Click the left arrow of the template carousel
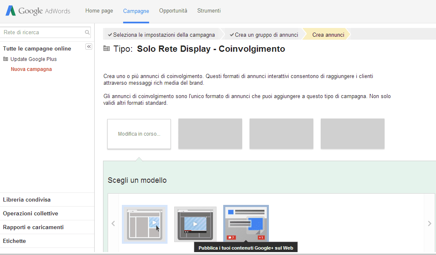The image size is (436, 255). click(113, 223)
